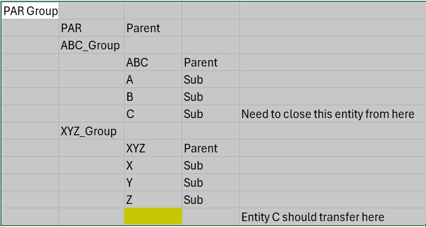Click the 'ABC_Group' cell

pyautogui.click(x=91, y=45)
